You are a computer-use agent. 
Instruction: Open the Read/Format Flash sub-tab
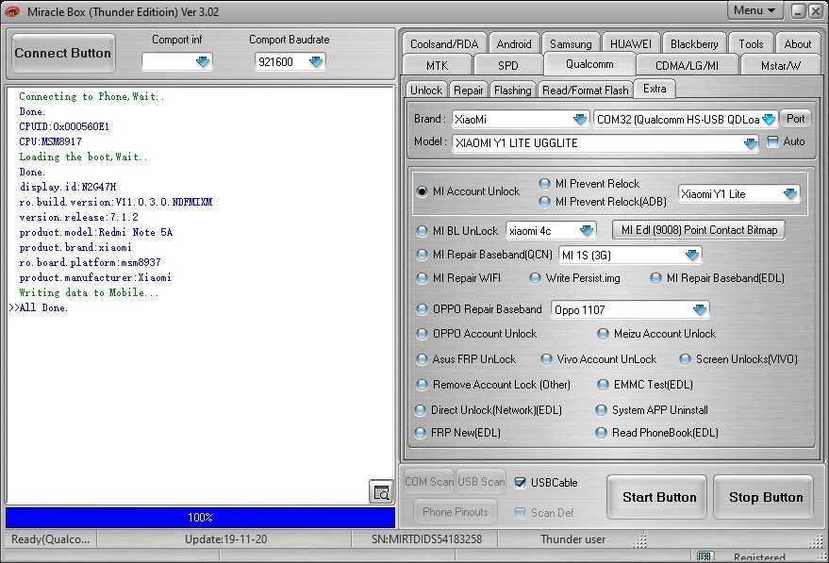point(586,91)
